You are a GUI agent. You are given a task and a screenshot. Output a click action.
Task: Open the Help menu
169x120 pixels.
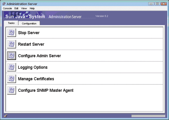(32, 8)
